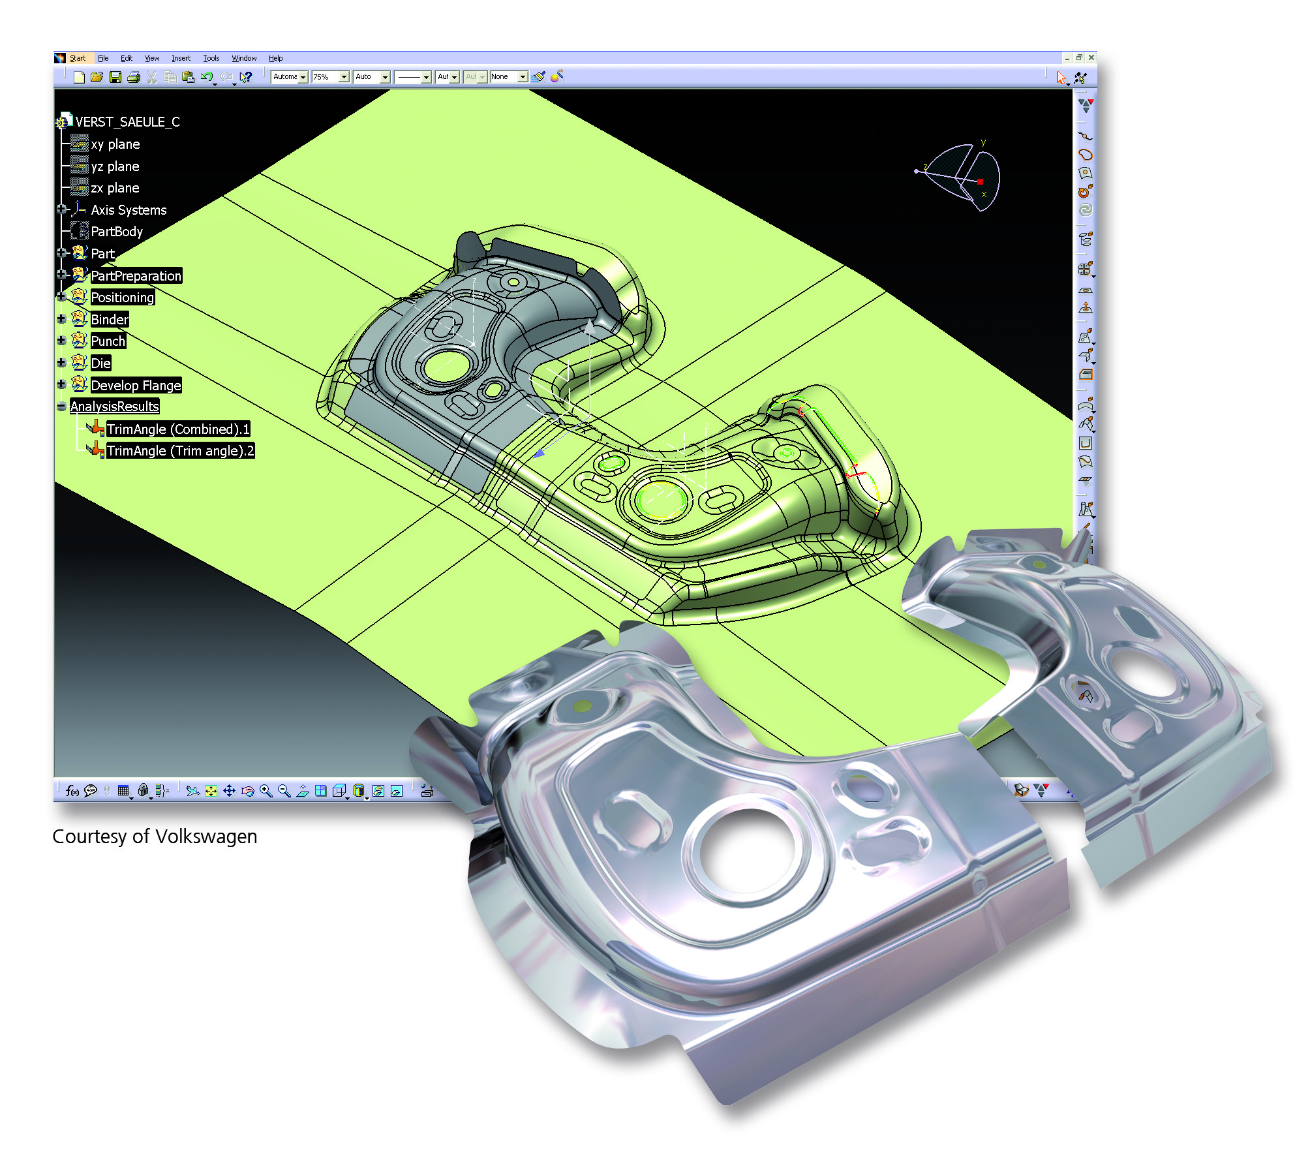Activate the Fly mode airplane icon
1310x1155 pixels.
[192, 791]
